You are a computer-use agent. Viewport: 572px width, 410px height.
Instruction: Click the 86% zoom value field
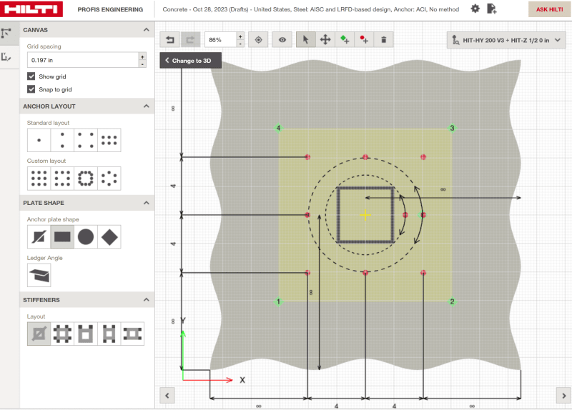coord(221,40)
